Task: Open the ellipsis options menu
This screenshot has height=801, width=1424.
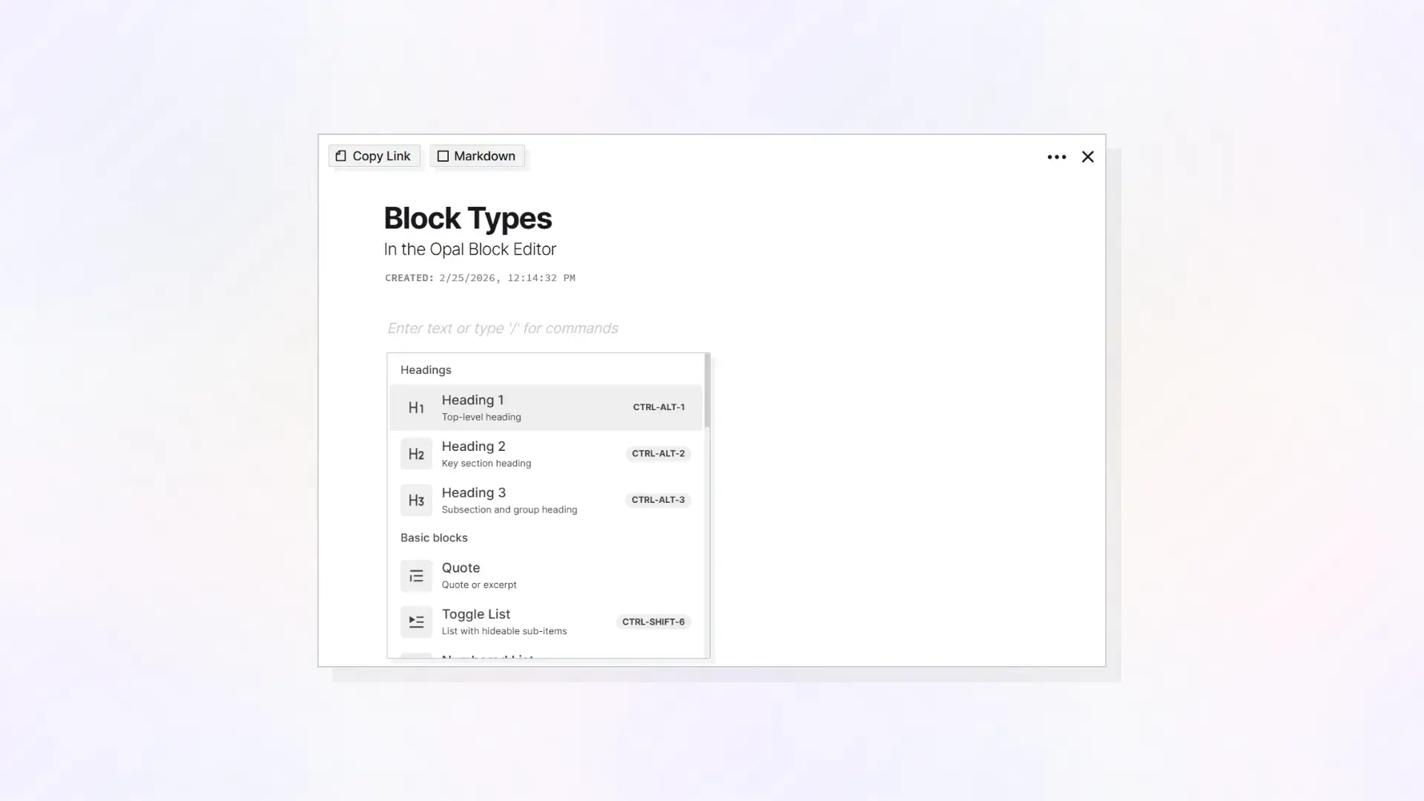Action: coord(1056,156)
